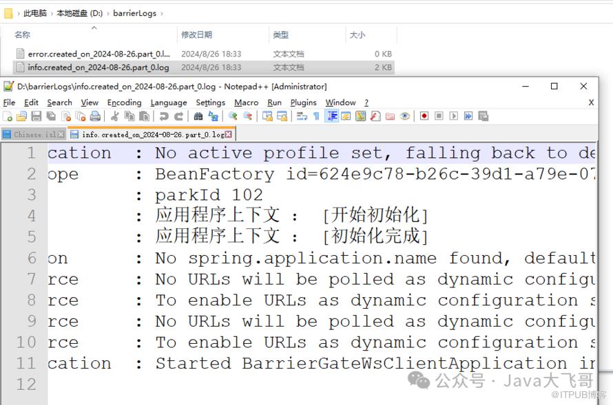Toggle word wrap toolbar button
Image resolution: width=613 pixels, height=405 pixels.
[x=302, y=116]
